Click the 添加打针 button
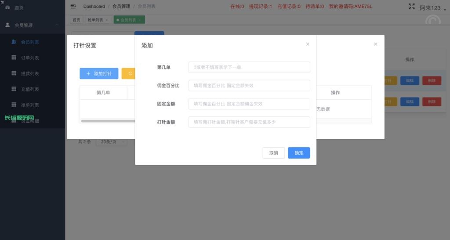 (99, 74)
